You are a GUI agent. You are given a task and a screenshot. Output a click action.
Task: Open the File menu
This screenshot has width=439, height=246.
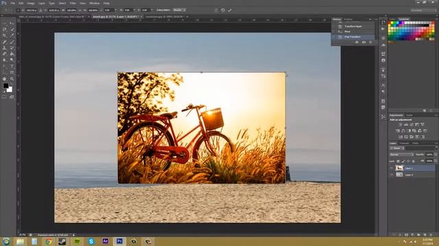[x=12, y=3]
